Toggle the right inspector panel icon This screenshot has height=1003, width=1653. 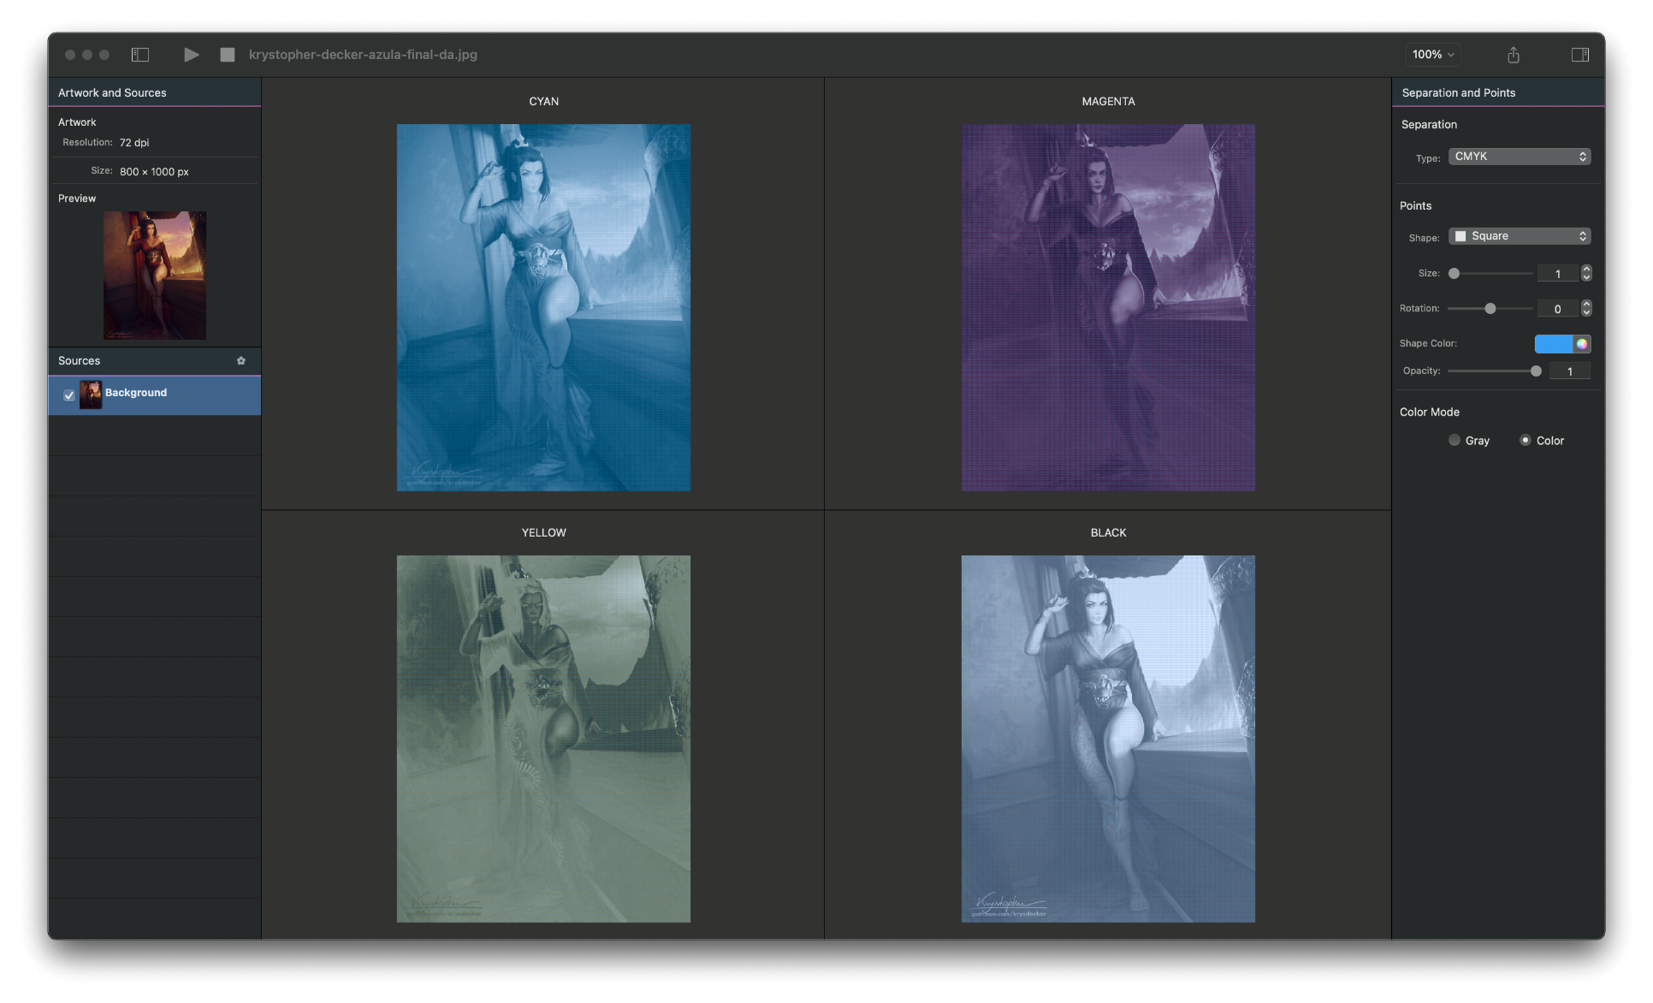[1580, 55]
